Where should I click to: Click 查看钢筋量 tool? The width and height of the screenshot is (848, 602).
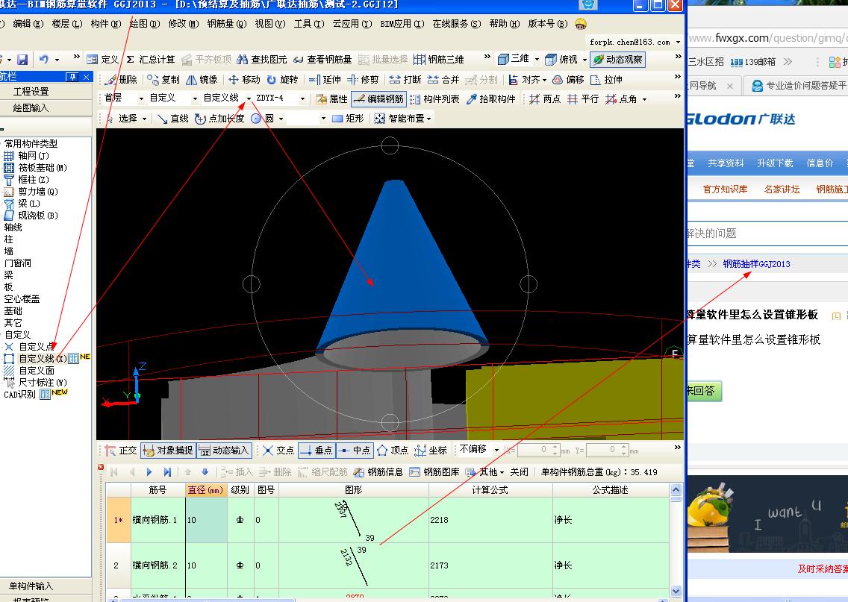tap(322, 60)
